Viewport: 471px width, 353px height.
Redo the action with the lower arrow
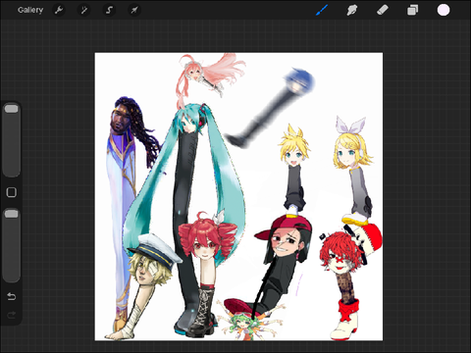pyautogui.click(x=12, y=315)
